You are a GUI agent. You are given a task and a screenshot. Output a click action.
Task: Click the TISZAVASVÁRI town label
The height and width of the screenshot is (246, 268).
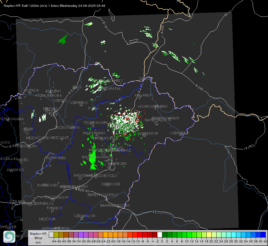[x=96, y=122]
